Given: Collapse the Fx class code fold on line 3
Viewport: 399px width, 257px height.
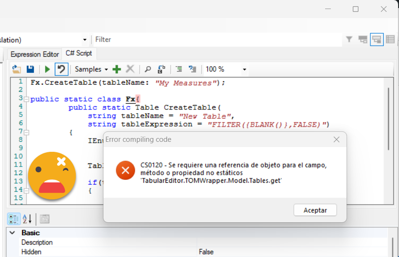Looking at the screenshot, I should tap(26, 99).
